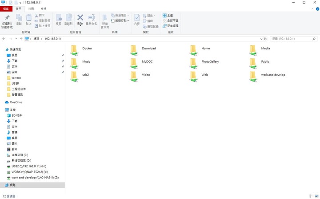Open Customize Quick Access Toolbar dropdown in title bar

[x=20, y=3]
